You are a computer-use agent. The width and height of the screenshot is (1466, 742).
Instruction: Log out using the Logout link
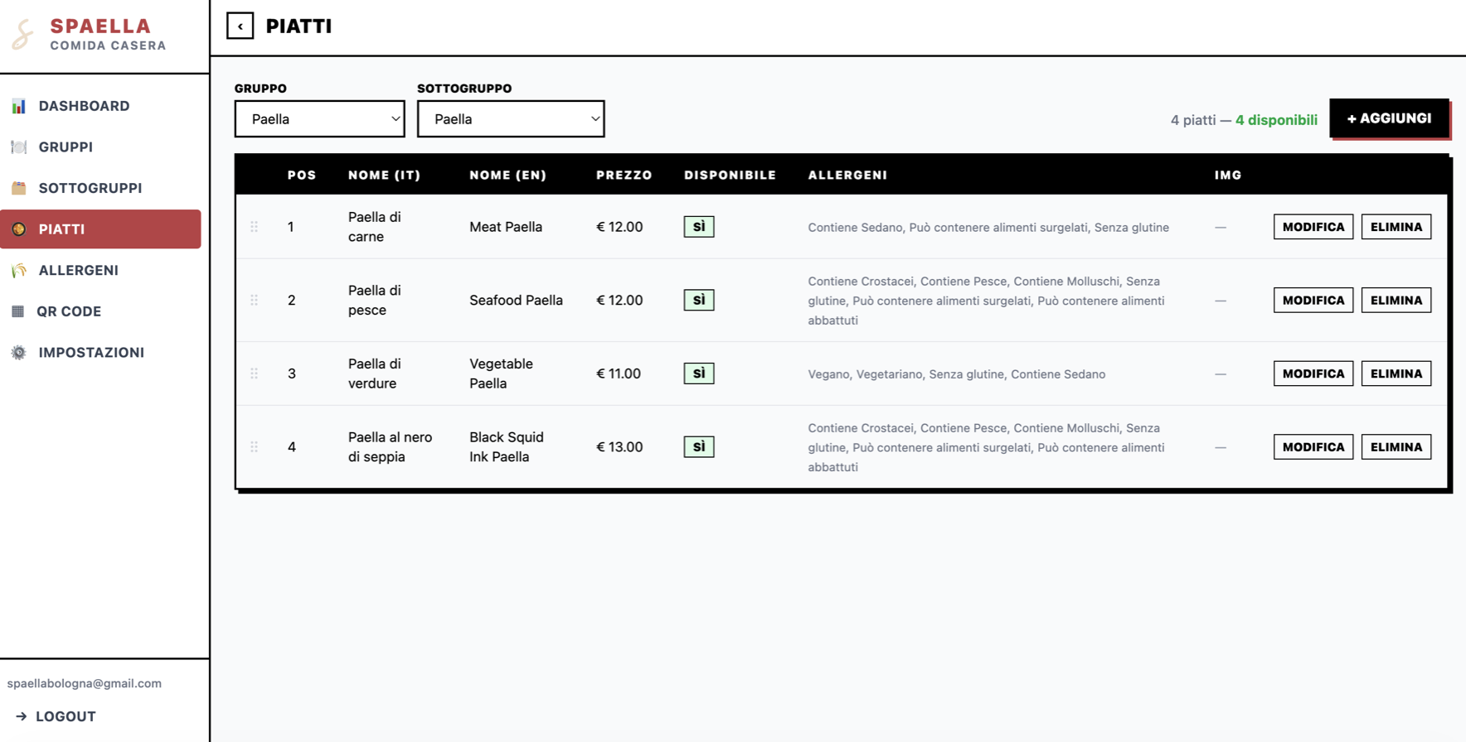(56, 716)
